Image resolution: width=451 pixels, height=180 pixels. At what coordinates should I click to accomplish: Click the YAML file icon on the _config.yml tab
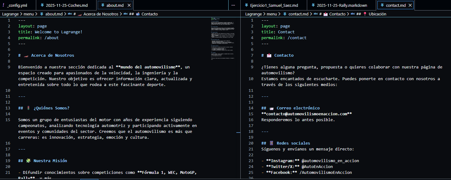pos(3,6)
